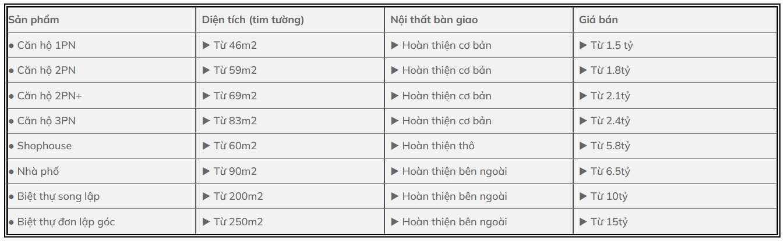
Task: Select the "Diện tích (tim tường)" header
Action: coord(253,20)
